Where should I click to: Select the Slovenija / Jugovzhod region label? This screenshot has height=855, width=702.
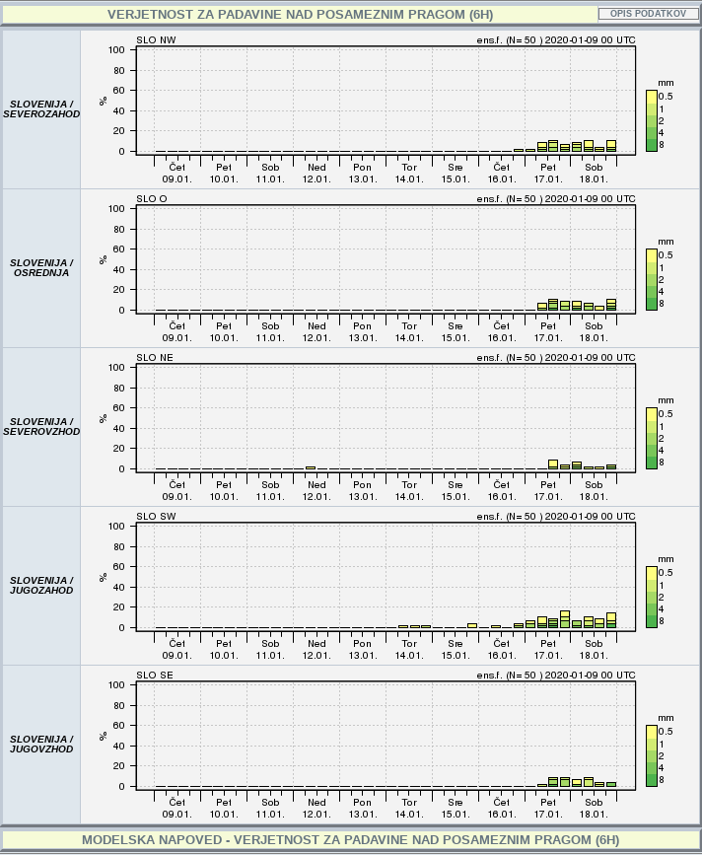pos(41,744)
